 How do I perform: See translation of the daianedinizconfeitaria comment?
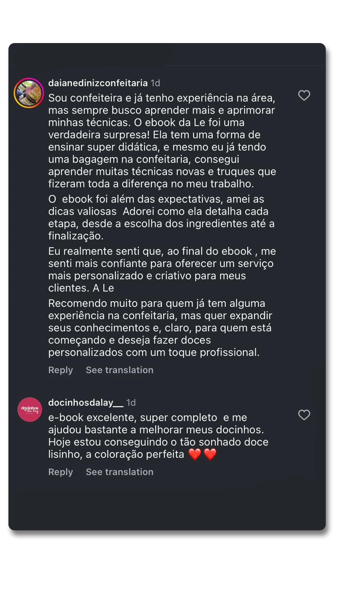point(120,370)
